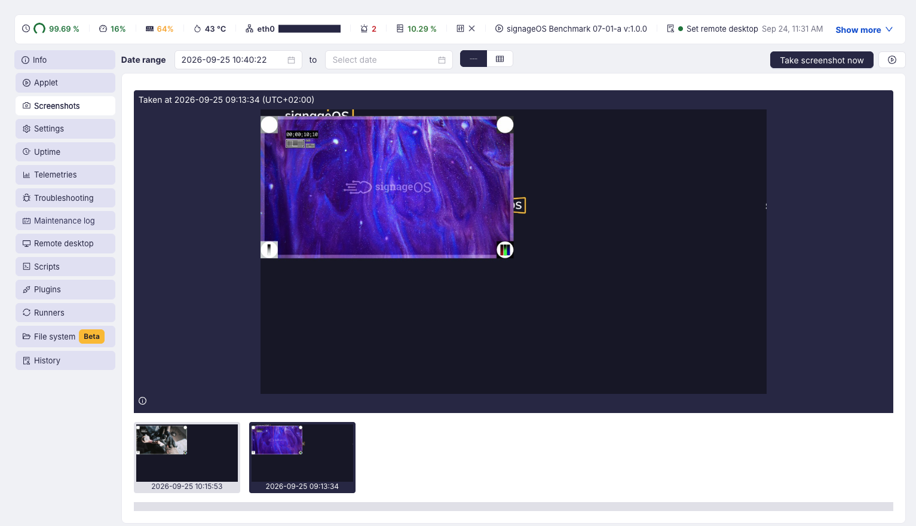Open the File system Beta tab

pos(65,337)
